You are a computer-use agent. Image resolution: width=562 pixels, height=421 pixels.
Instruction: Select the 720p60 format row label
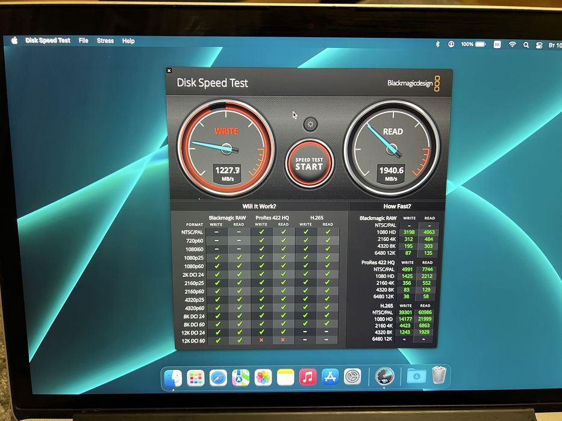click(195, 241)
